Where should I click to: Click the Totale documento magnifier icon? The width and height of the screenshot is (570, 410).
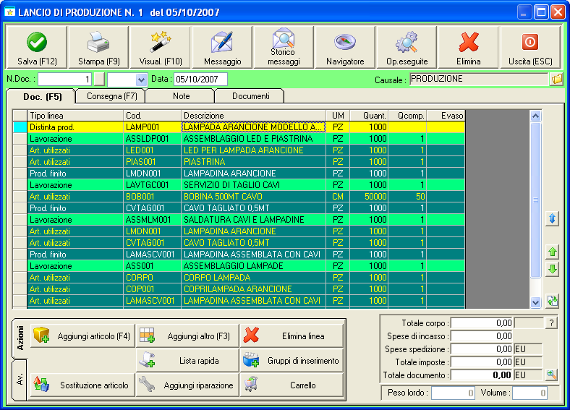pos(552,375)
